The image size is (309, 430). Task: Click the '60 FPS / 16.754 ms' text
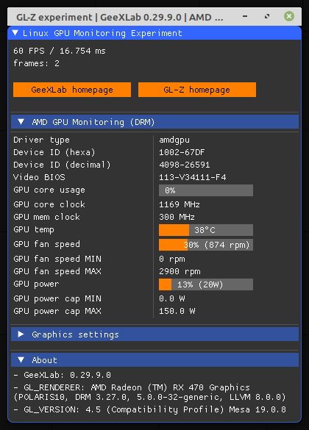tap(60, 51)
